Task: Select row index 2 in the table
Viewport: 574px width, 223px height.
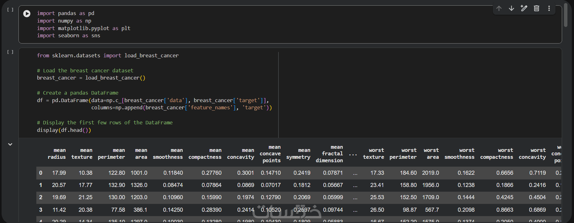Action: (x=41, y=197)
